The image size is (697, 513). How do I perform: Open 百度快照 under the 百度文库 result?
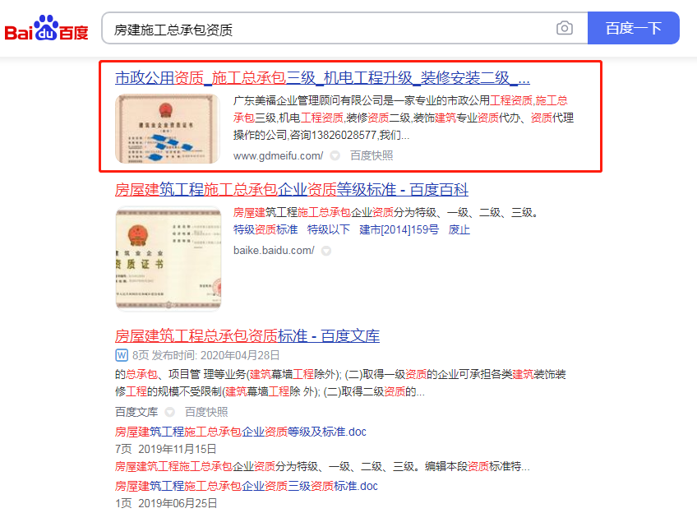point(206,412)
